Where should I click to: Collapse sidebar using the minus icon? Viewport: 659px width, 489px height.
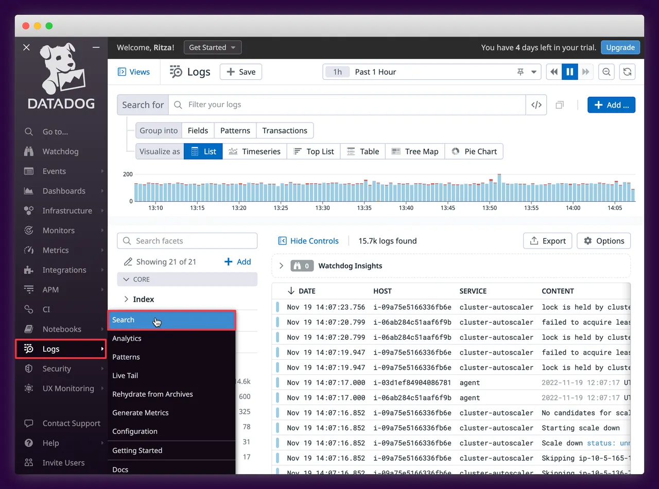pyautogui.click(x=96, y=47)
